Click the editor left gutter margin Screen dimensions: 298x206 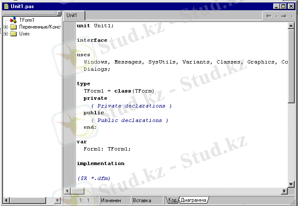pos(69,104)
